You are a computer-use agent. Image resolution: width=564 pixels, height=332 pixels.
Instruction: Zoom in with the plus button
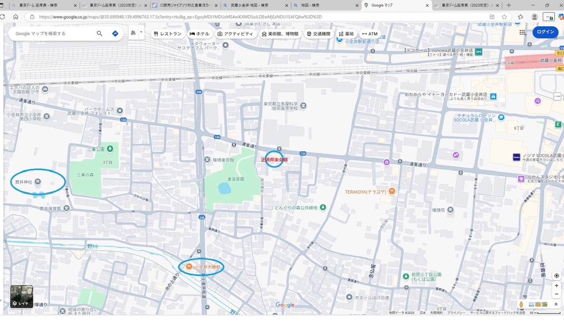pos(557,286)
